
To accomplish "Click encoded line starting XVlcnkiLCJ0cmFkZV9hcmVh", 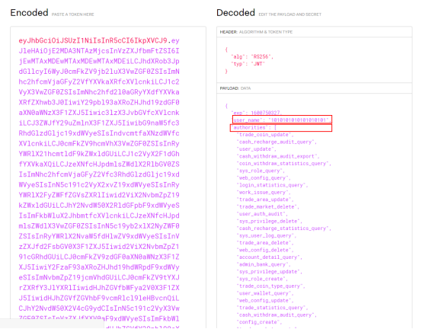I will point(99,144).
